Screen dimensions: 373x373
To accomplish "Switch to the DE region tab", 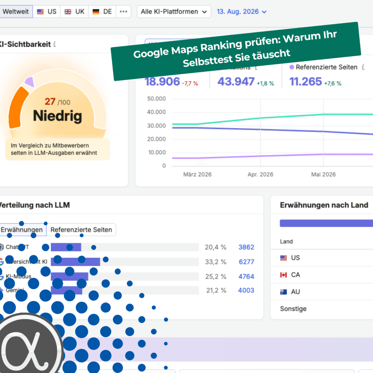I will pyautogui.click(x=102, y=12).
